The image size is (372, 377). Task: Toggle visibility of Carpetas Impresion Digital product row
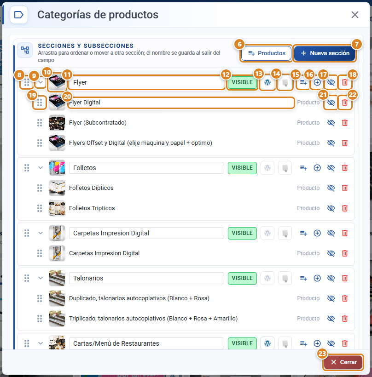pyautogui.click(x=331, y=253)
